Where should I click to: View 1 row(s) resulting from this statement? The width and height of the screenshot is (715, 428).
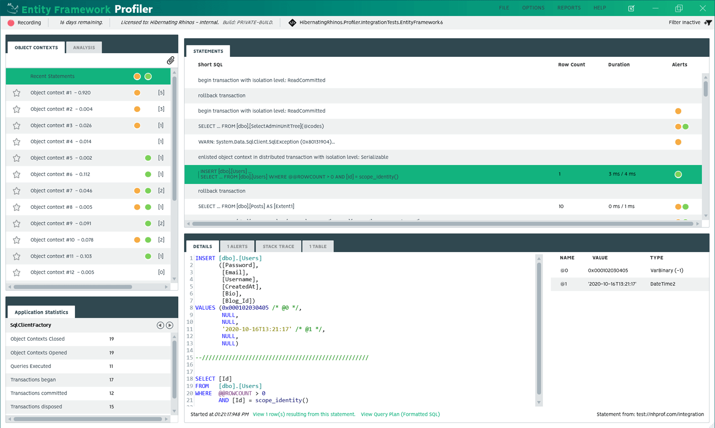tap(304, 414)
